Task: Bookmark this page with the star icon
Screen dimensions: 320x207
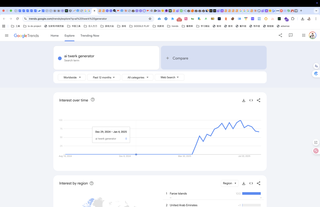Action: (x=150, y=19)
